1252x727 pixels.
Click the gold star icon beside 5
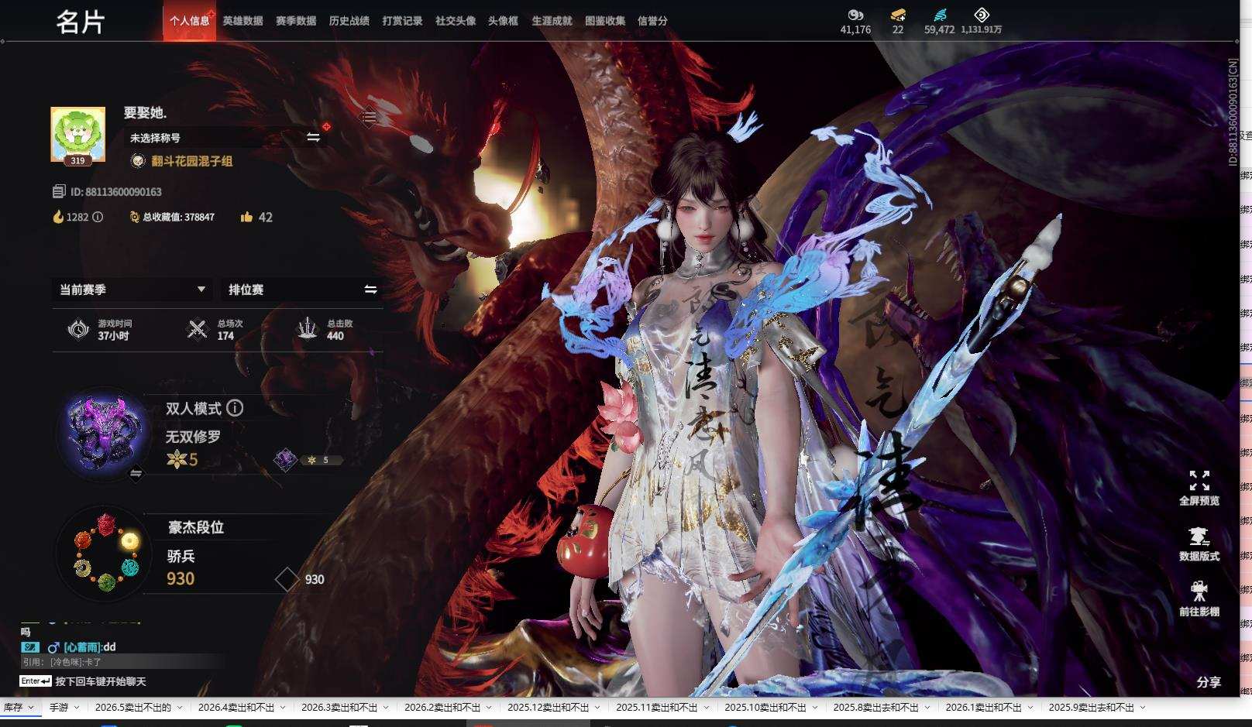[x=177, y=460]
